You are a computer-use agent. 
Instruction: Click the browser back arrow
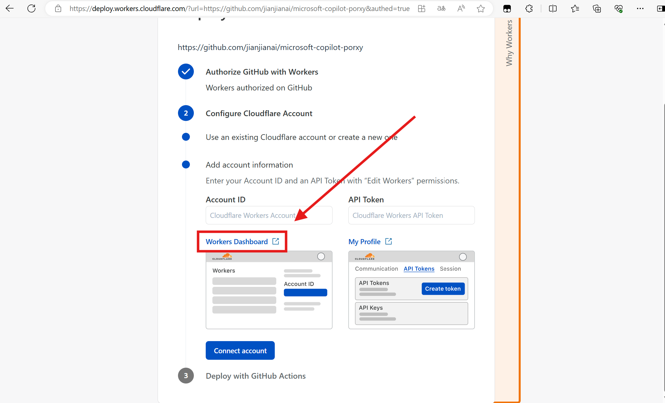point(10,8)
